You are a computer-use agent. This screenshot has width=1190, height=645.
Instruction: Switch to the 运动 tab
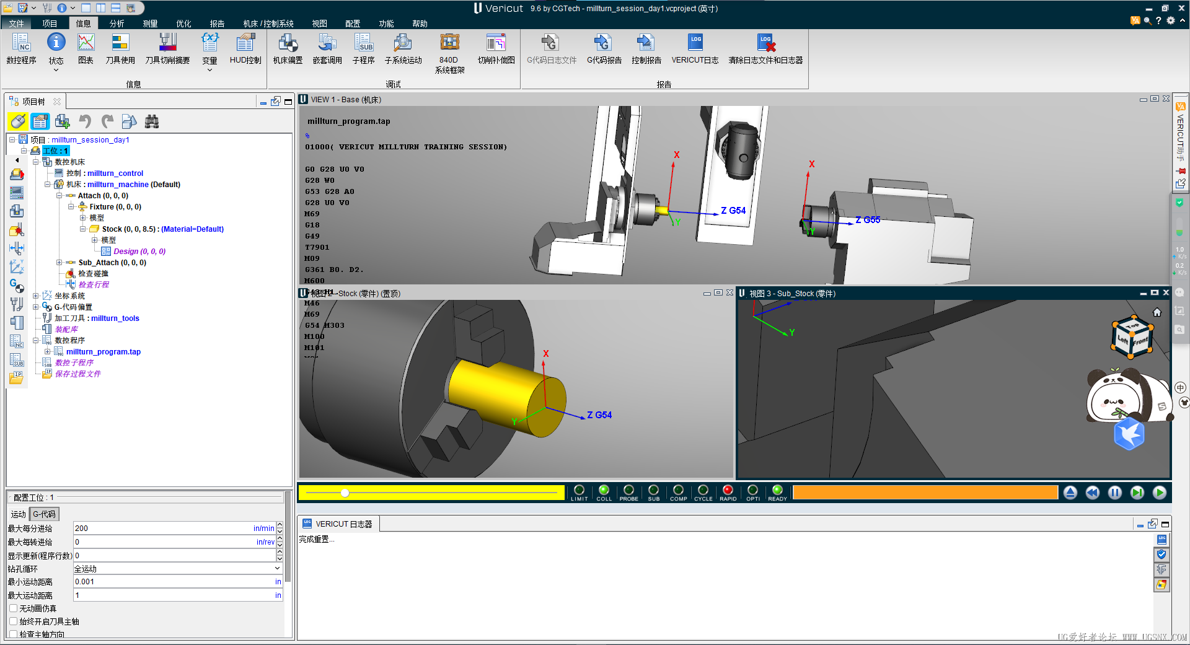click(x=18, y=514)
